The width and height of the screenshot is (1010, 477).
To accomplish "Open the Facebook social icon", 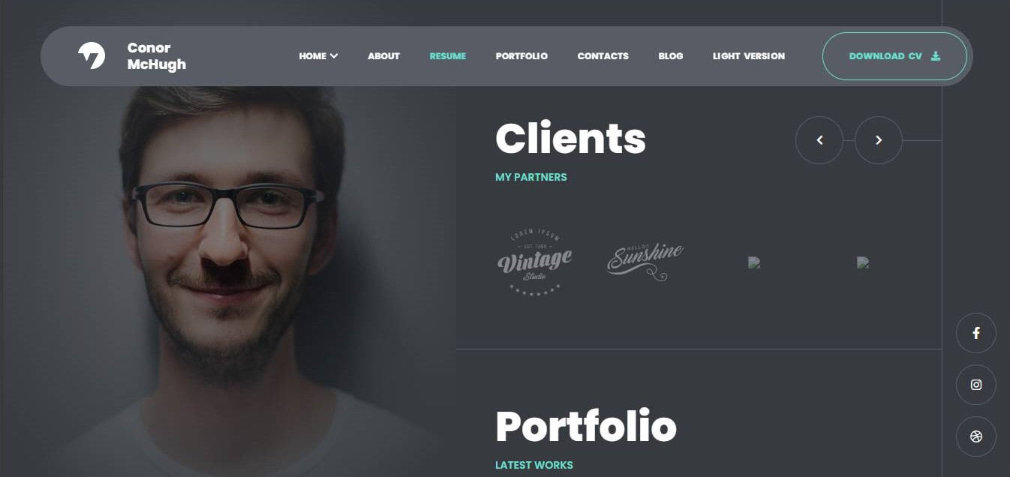I will (x=975, y=333).
